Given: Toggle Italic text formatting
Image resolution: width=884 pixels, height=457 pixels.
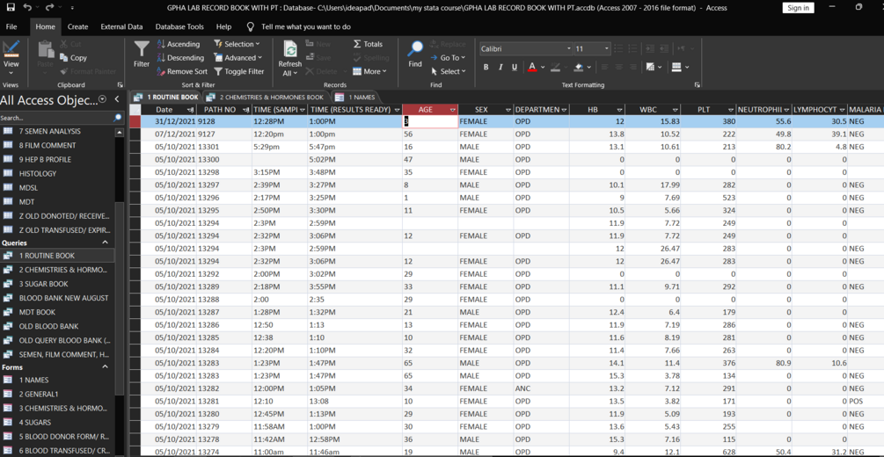Looking at the screenshot, I should point(500,67).
